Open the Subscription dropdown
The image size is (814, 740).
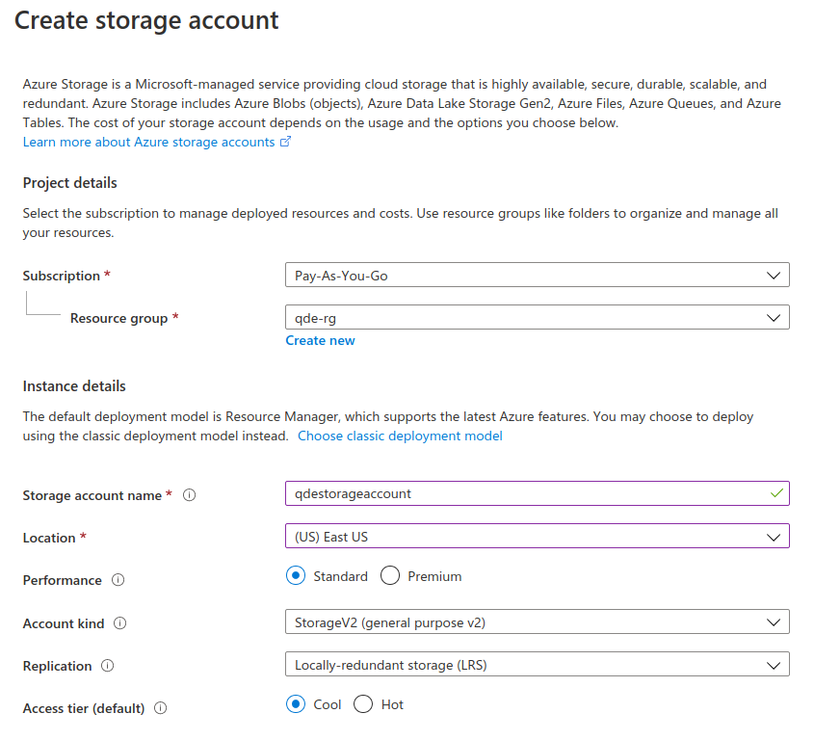click(x=538, y=276)
